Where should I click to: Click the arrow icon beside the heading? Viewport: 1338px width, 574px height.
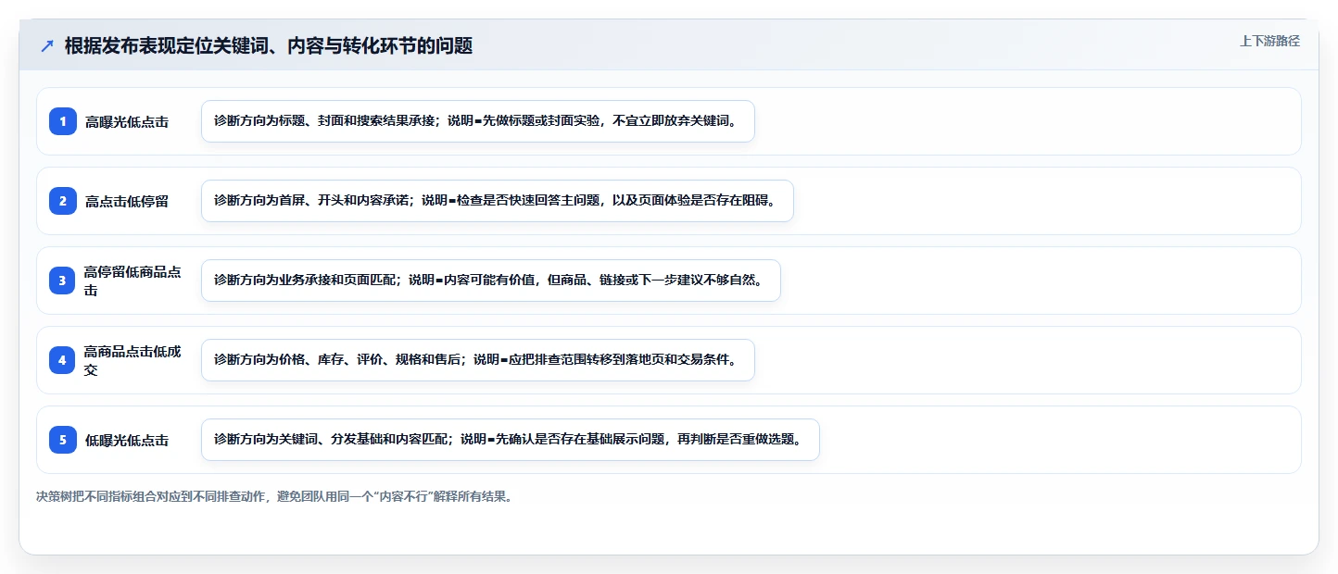pyautogui.click(x=47, y=46)
